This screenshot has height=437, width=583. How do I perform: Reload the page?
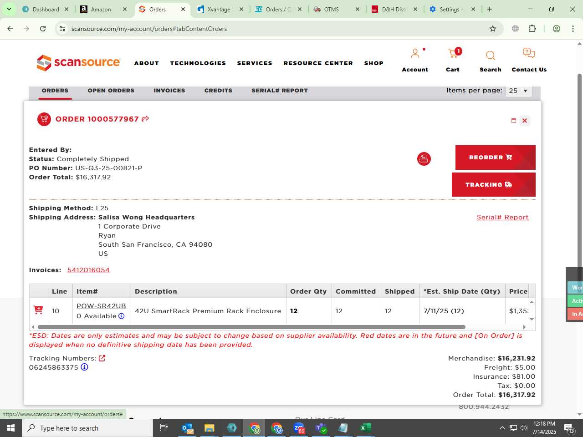(x=43, y=29)
